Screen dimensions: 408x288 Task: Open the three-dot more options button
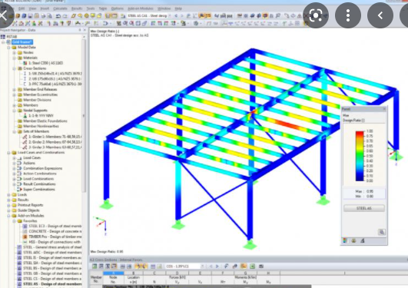pyautogui.click(x=348, y=15)
